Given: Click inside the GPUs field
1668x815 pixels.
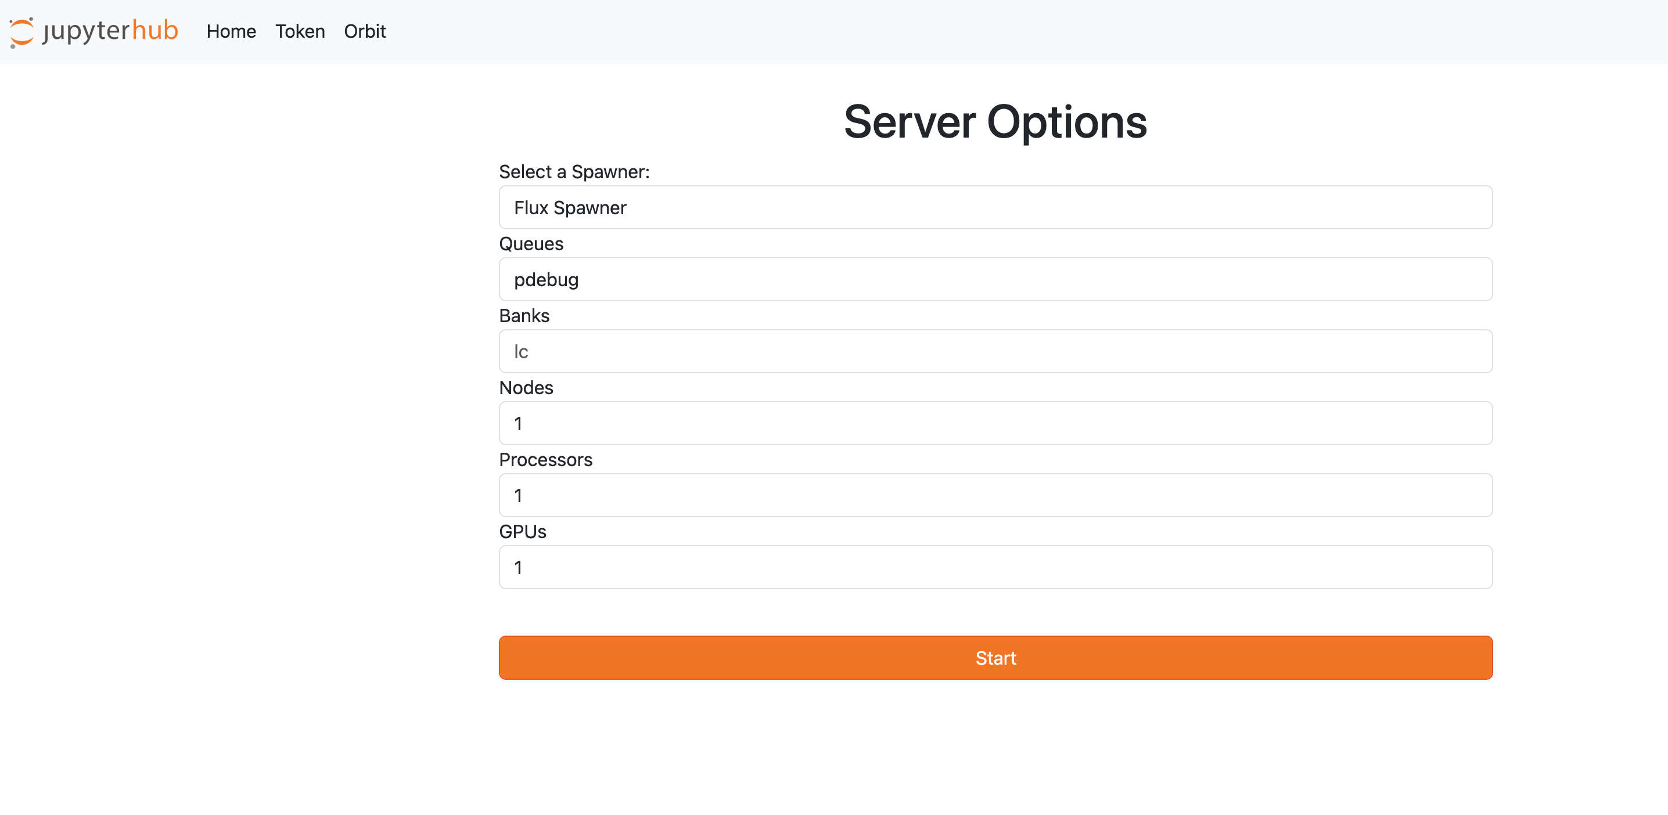Looking at the screenshot, I should (995, 567).
